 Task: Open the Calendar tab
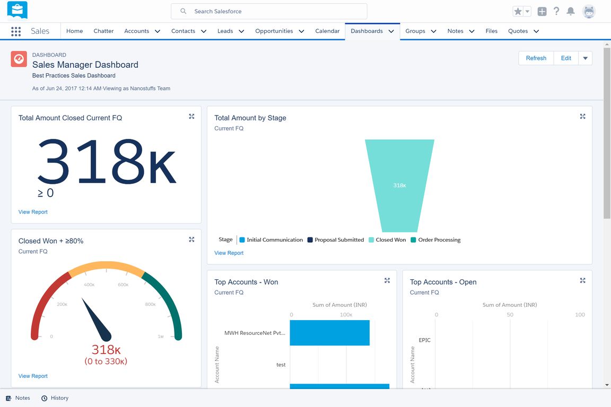coord(327,31)
